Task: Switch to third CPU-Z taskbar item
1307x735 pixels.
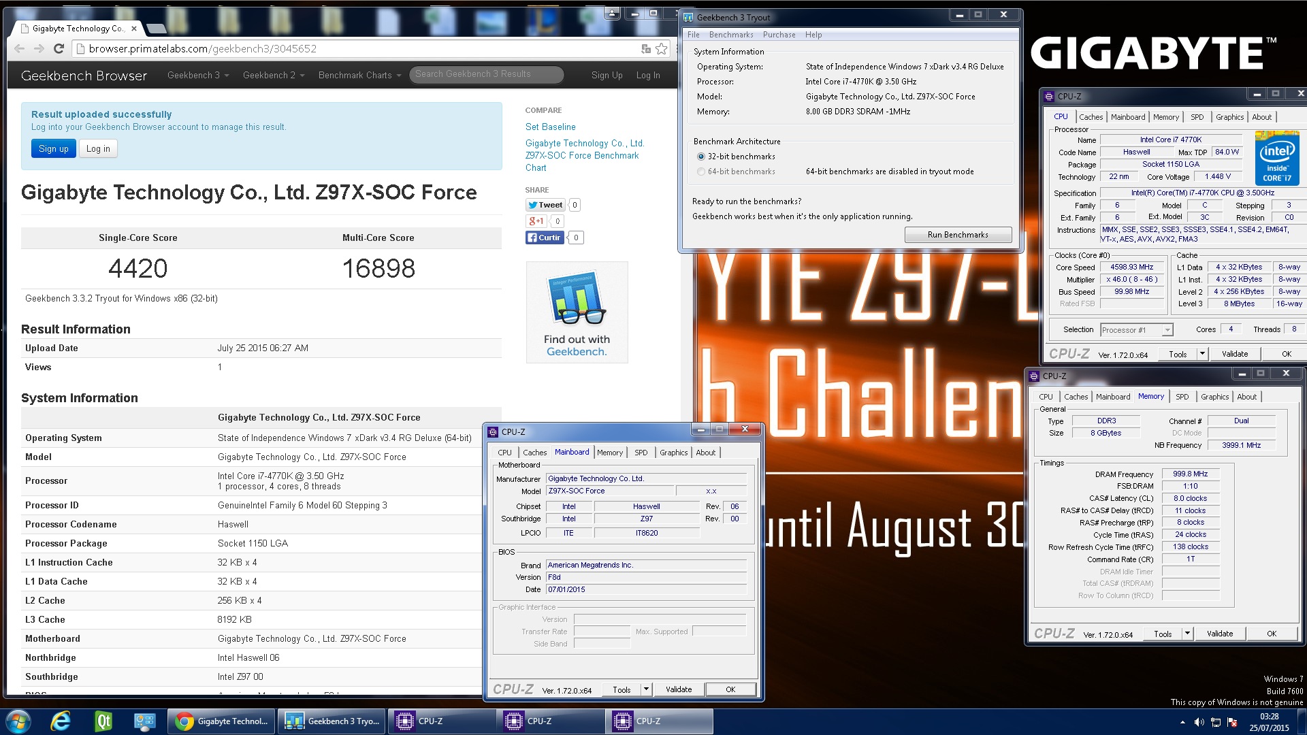Action: [x=659, y=721]
